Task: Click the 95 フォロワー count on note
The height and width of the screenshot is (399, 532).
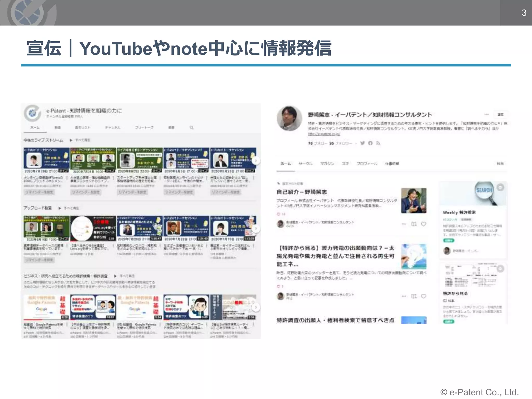Action: point(341,143)
